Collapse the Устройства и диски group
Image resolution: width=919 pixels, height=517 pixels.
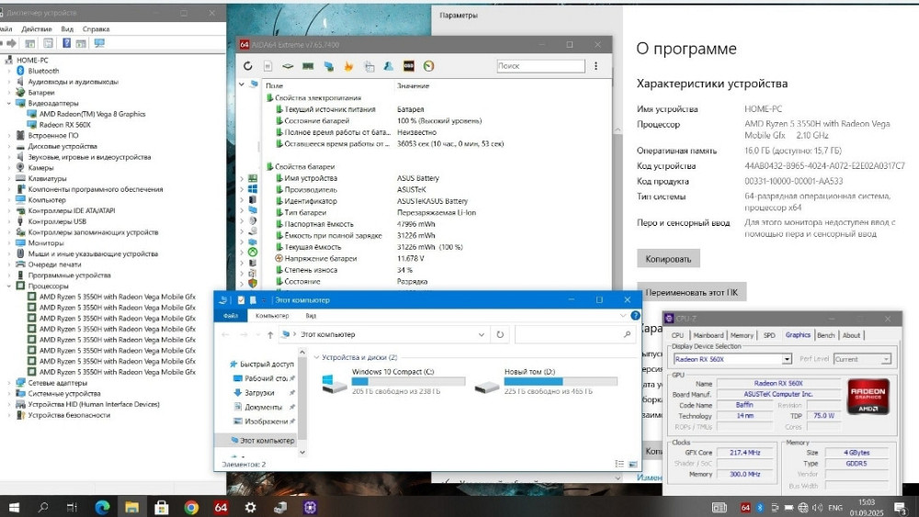(x=317, y=357)
